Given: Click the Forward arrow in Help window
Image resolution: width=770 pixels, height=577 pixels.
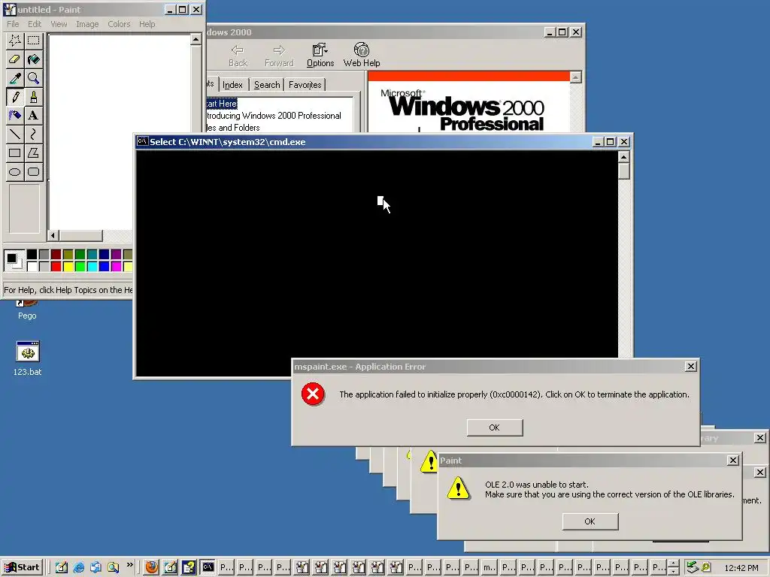Looking at the screenshot, I should click(279, 55).
